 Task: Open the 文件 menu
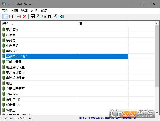click(x=5, y=10)
